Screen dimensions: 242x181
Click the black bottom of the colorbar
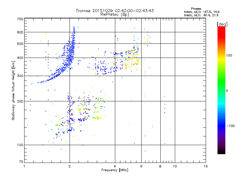[x=221, y=152]
